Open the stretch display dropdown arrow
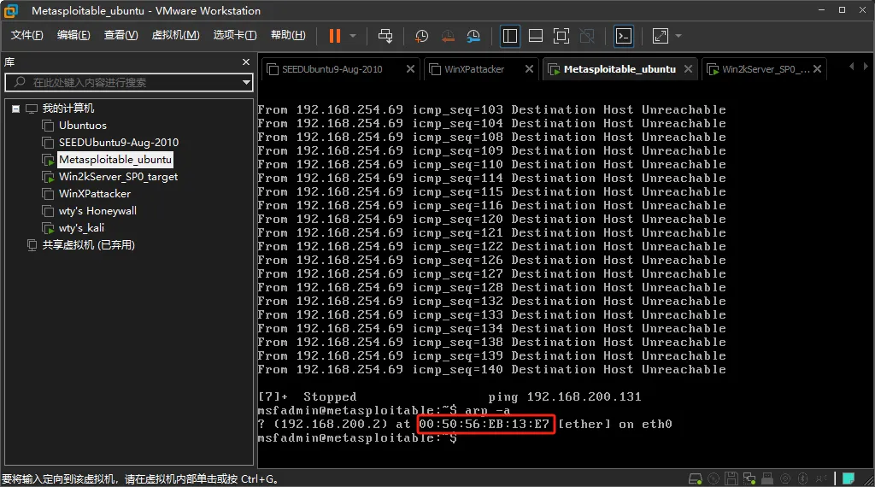This screenshot has height=487, width=875. 678,36
